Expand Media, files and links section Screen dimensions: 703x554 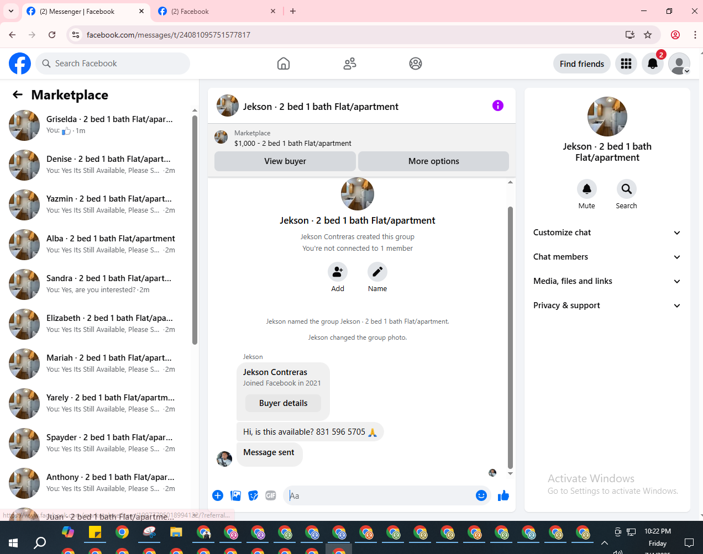[607, 281]
